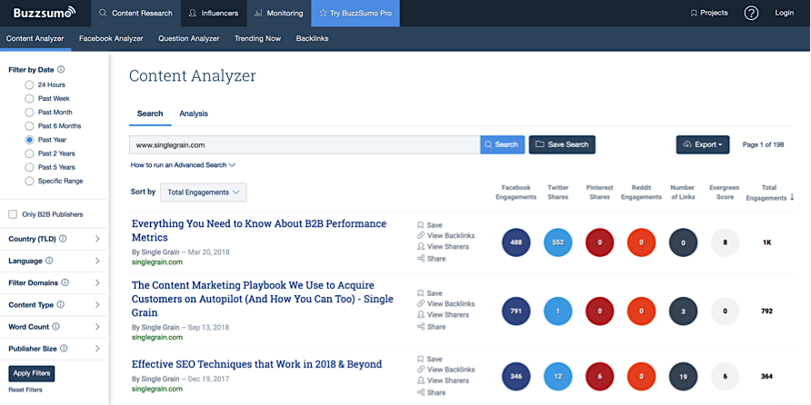Select the Specific Range date filter

(x=29, y=181)
